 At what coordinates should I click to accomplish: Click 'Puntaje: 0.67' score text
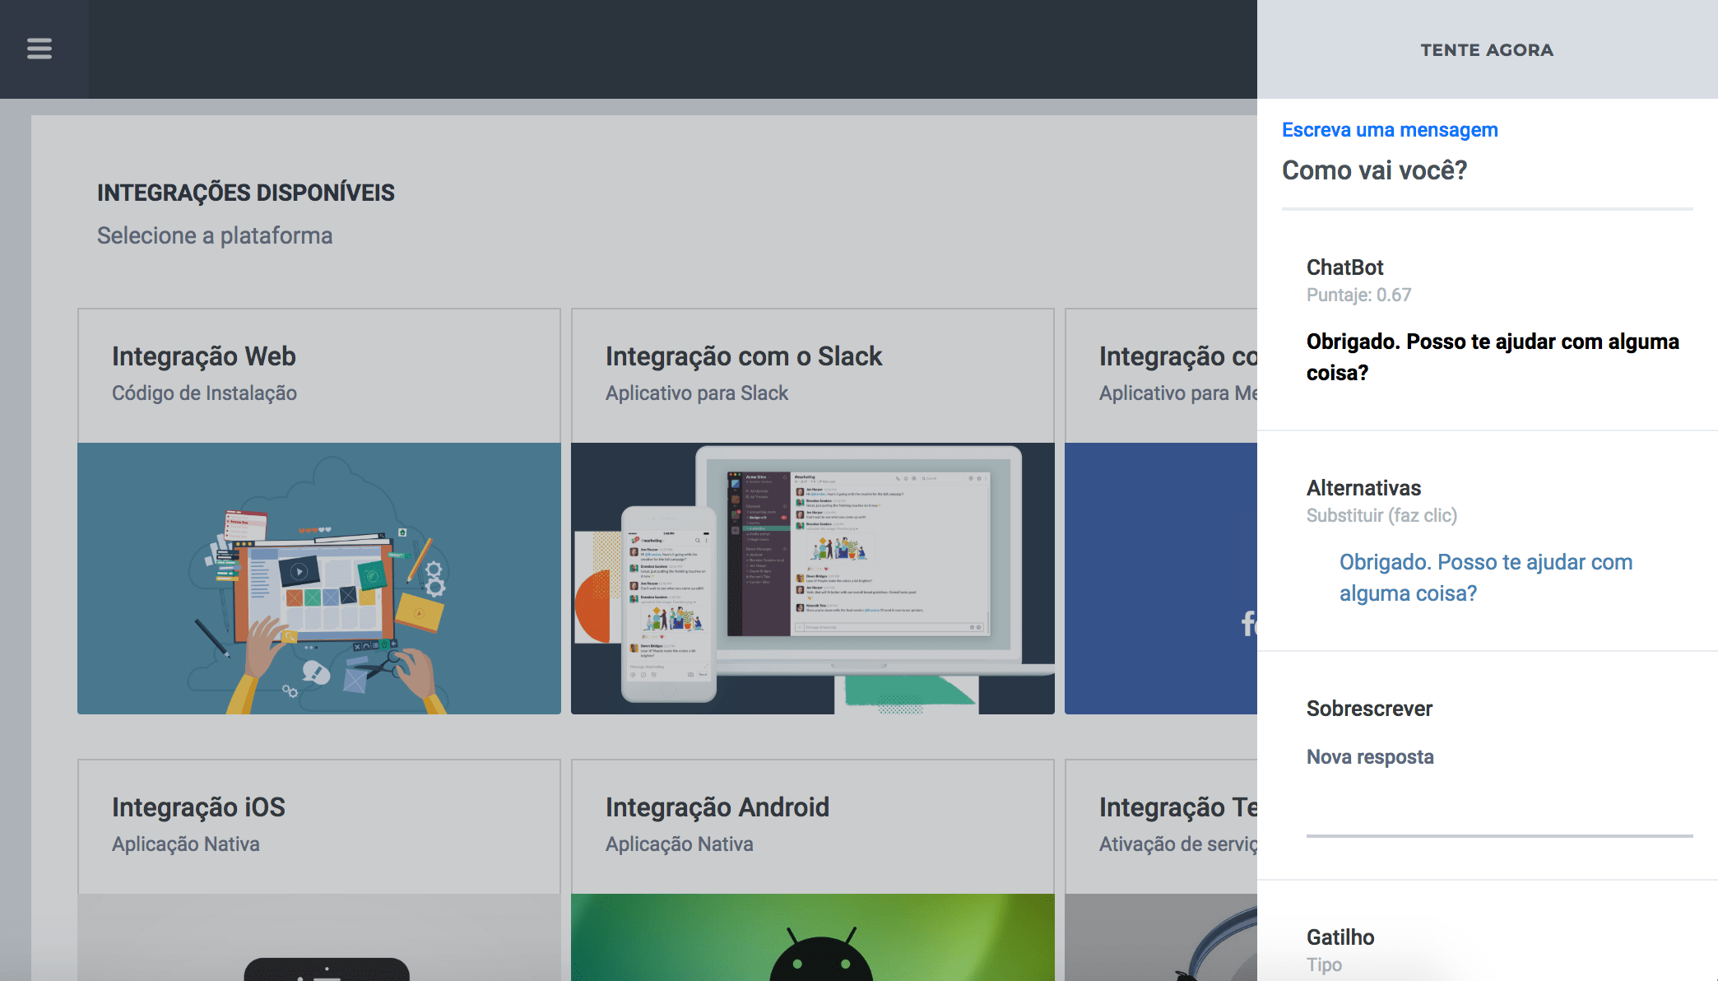pos(1359,295)
